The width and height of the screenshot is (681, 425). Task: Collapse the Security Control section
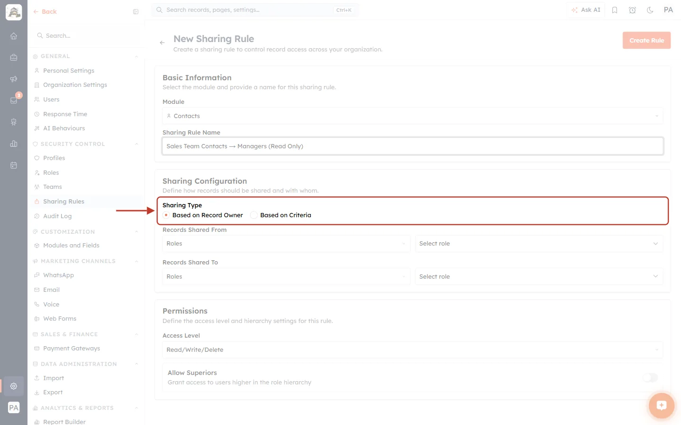pos(137,144)
